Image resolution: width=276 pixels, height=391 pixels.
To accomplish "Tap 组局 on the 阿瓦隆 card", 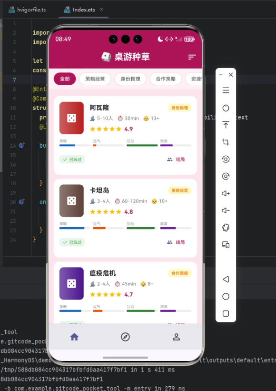I will (176, 160).
